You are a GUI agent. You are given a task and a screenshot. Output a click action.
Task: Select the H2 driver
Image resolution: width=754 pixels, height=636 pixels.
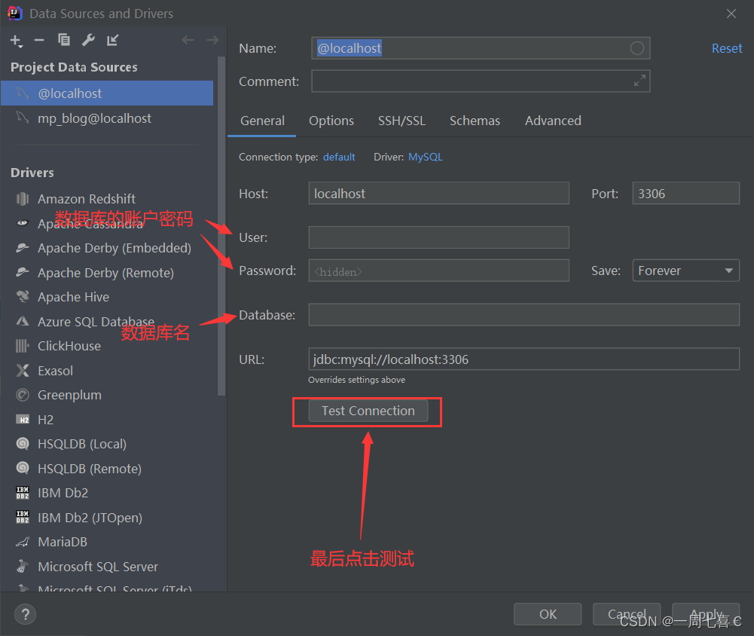click(x=47, y=419)
